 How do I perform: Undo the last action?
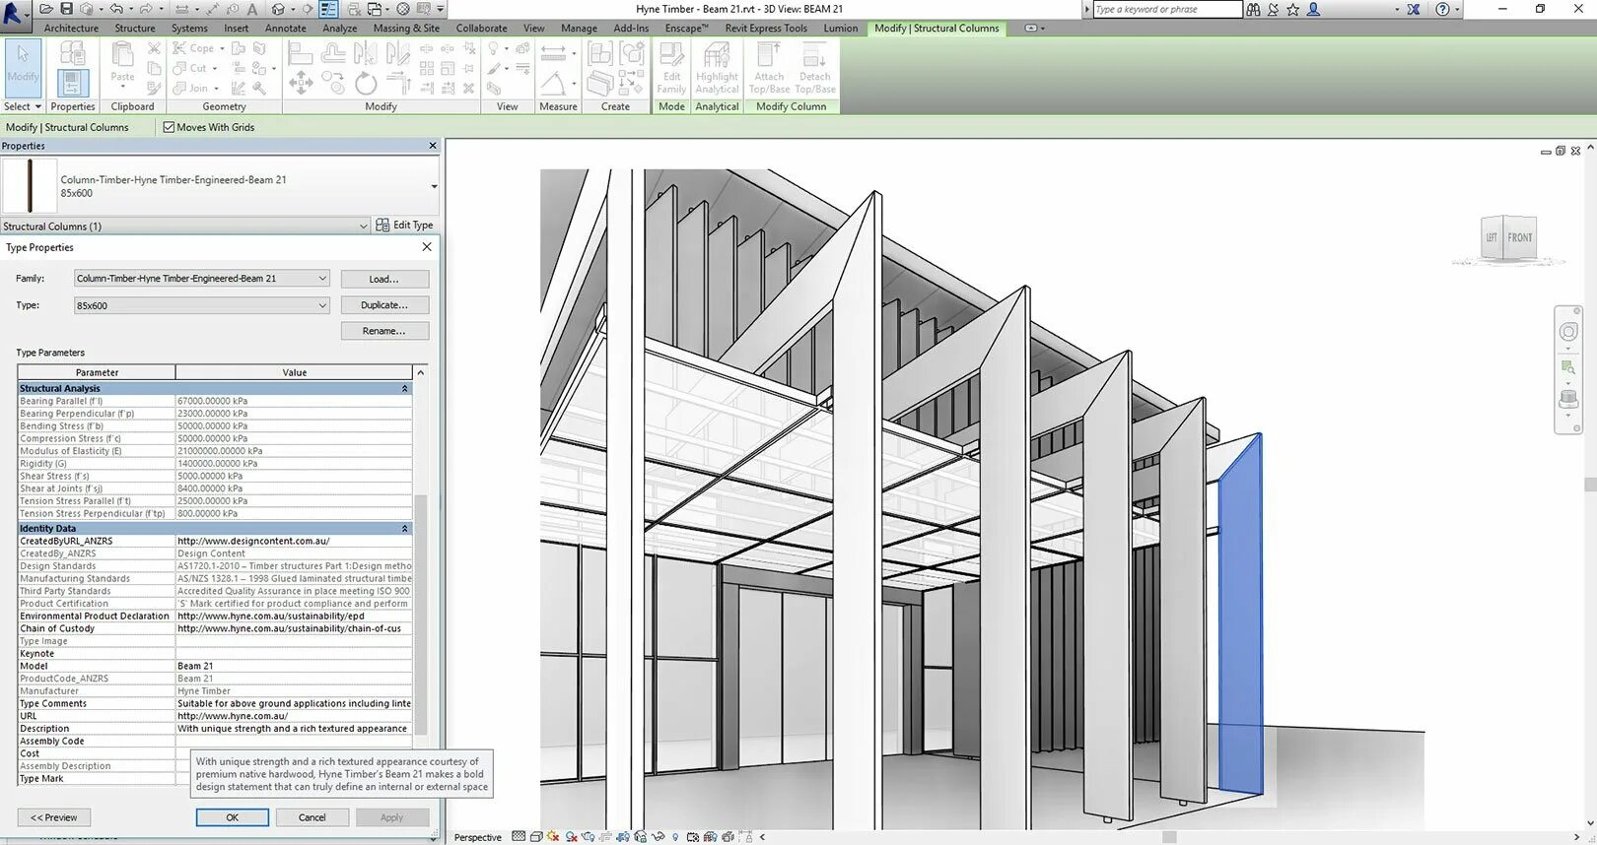point(116,9)
